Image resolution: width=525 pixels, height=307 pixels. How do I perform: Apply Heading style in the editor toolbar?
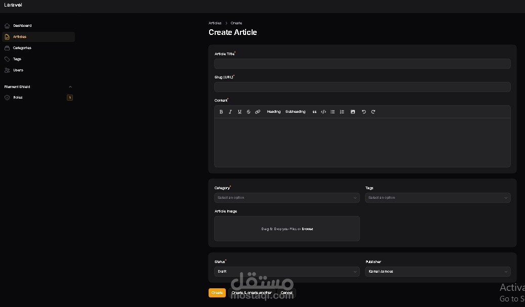273,112
